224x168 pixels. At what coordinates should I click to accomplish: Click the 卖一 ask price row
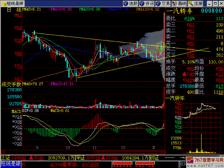(x=193, y=37)
